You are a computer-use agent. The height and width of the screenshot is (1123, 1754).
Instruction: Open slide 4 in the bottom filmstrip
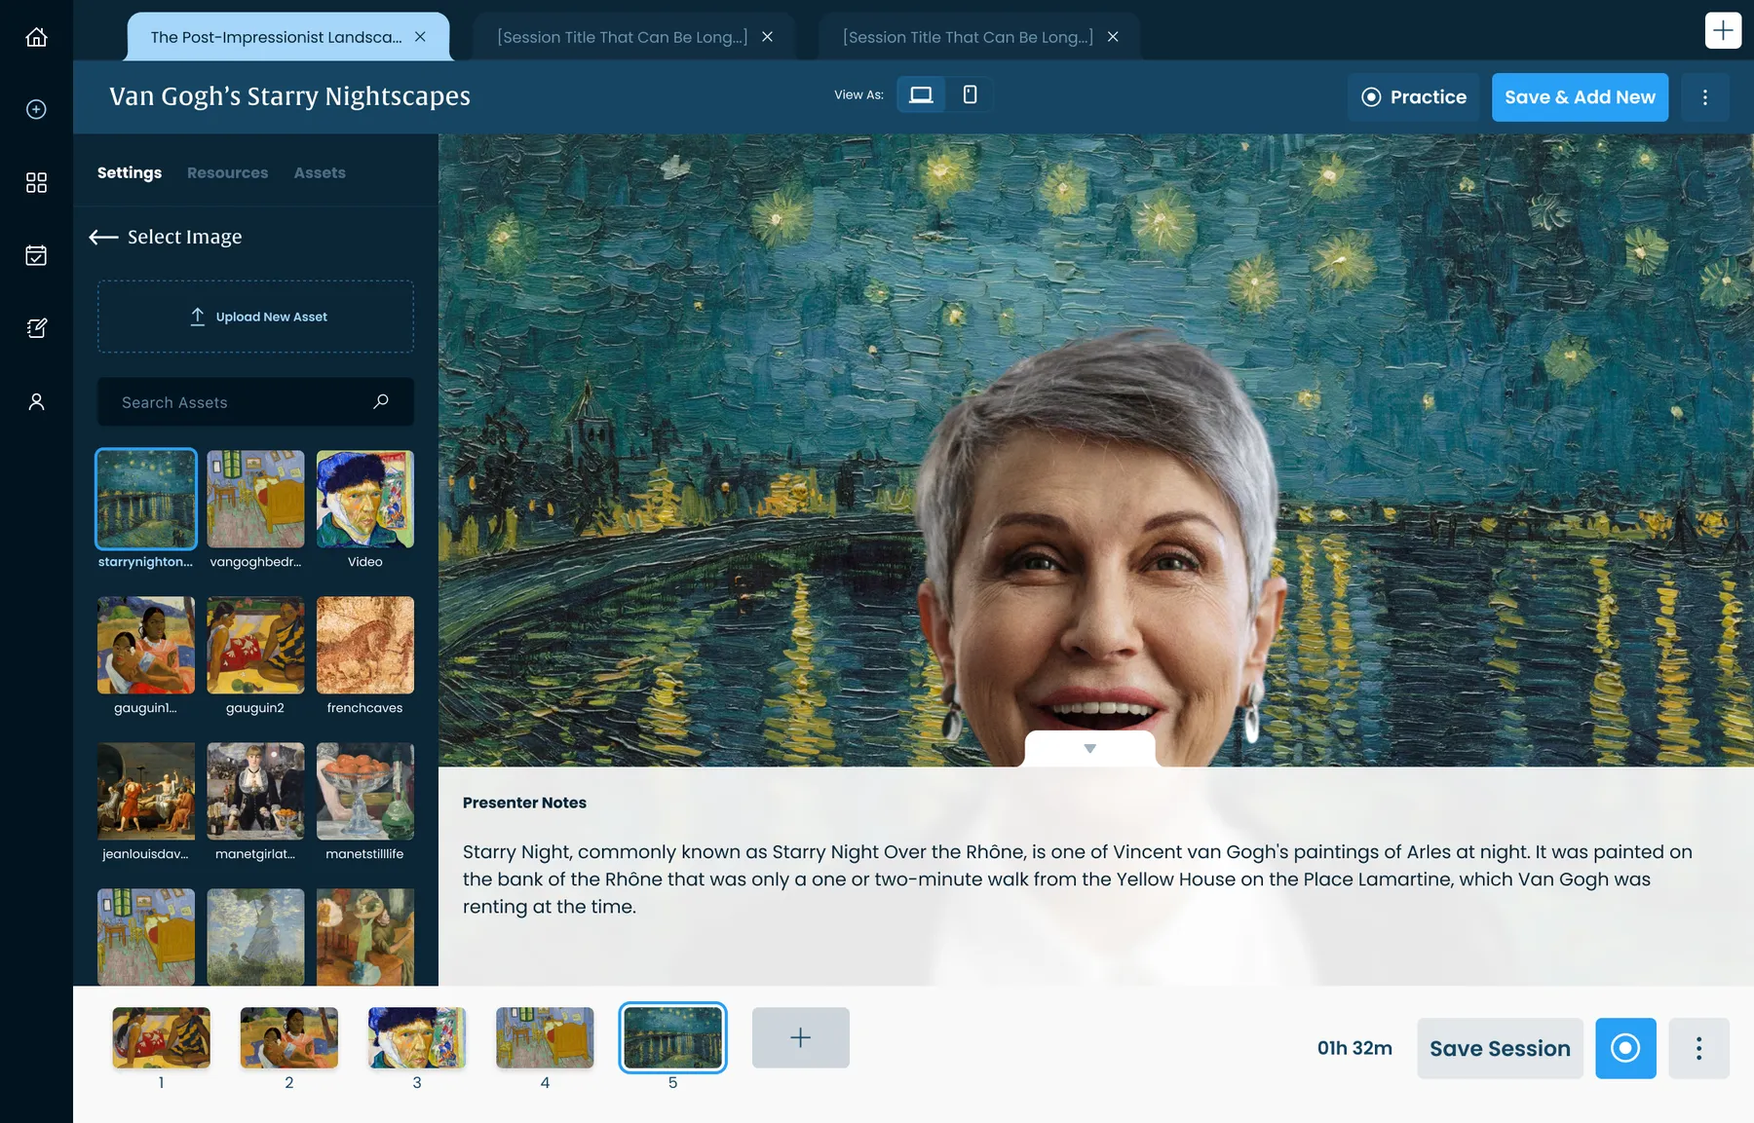545,1037
